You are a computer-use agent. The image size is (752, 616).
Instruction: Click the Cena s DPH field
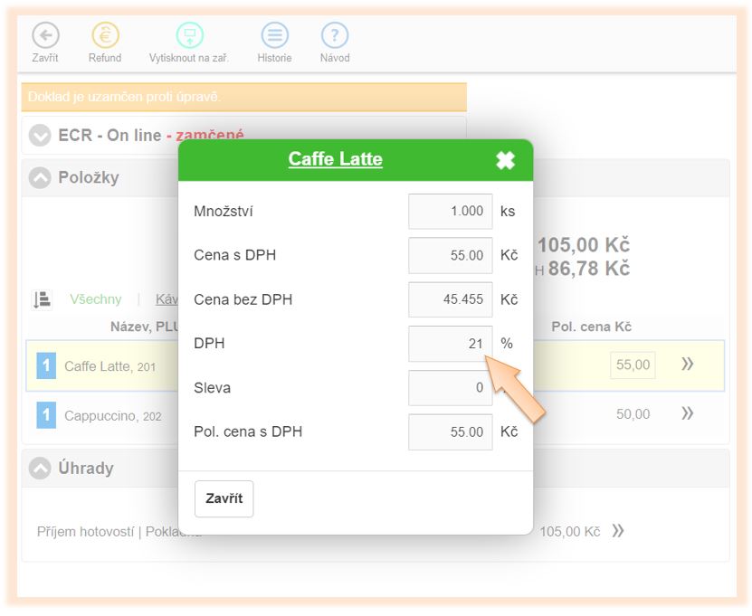[450, 255]
